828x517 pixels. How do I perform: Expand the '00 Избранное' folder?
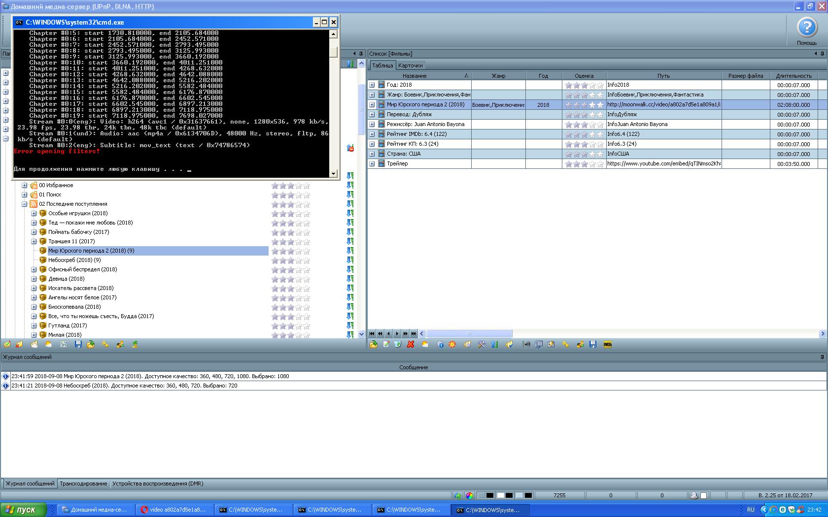point(25,186)
